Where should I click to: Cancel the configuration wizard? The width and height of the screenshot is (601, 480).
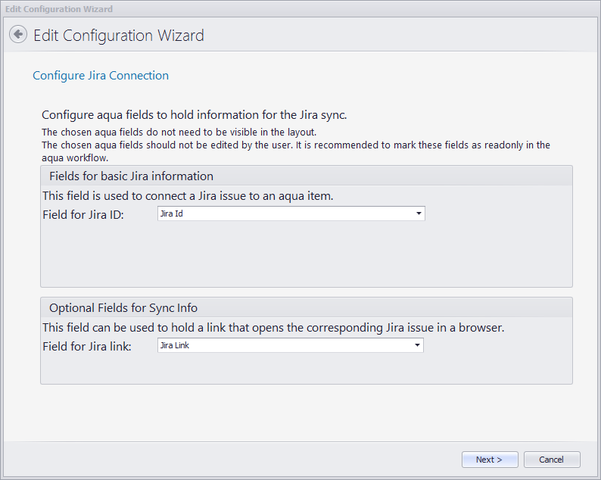point(551,460)
